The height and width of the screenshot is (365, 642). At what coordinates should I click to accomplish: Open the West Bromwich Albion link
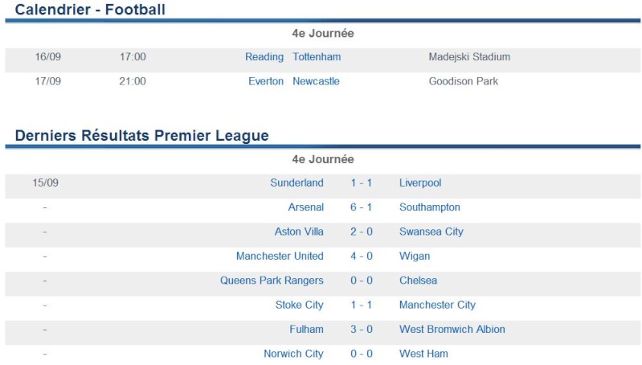click(452, 330)
